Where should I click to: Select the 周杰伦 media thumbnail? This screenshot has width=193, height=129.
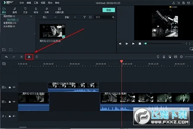coord(52,31)
